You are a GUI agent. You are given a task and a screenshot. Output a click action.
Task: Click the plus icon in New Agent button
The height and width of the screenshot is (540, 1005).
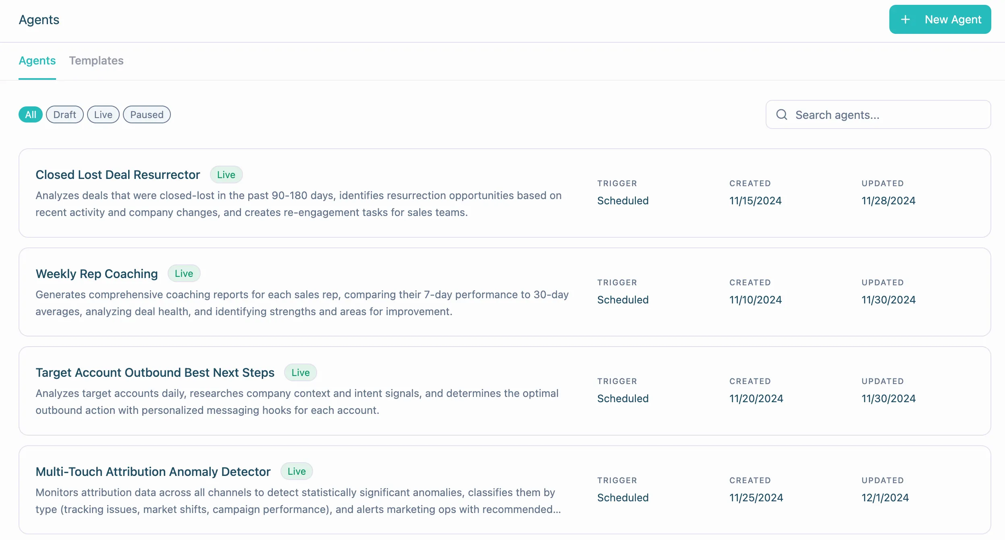(x=905, y=19)
